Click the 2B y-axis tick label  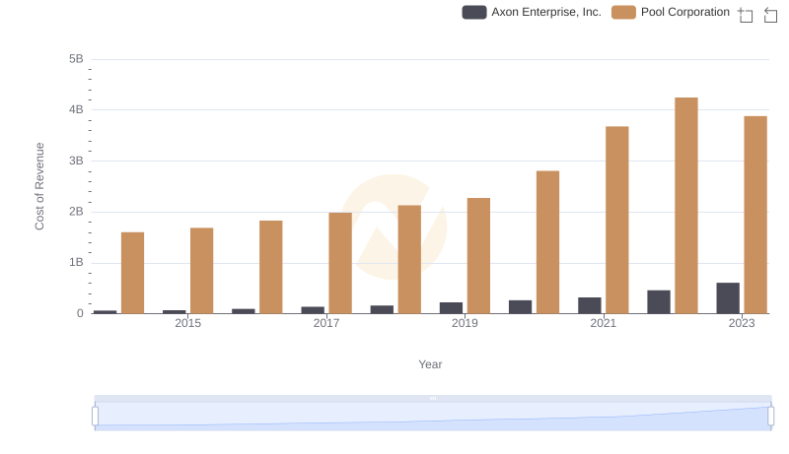coord(76,212)
